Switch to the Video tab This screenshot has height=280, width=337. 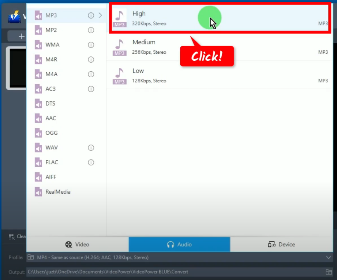click(x=77, y=244)
